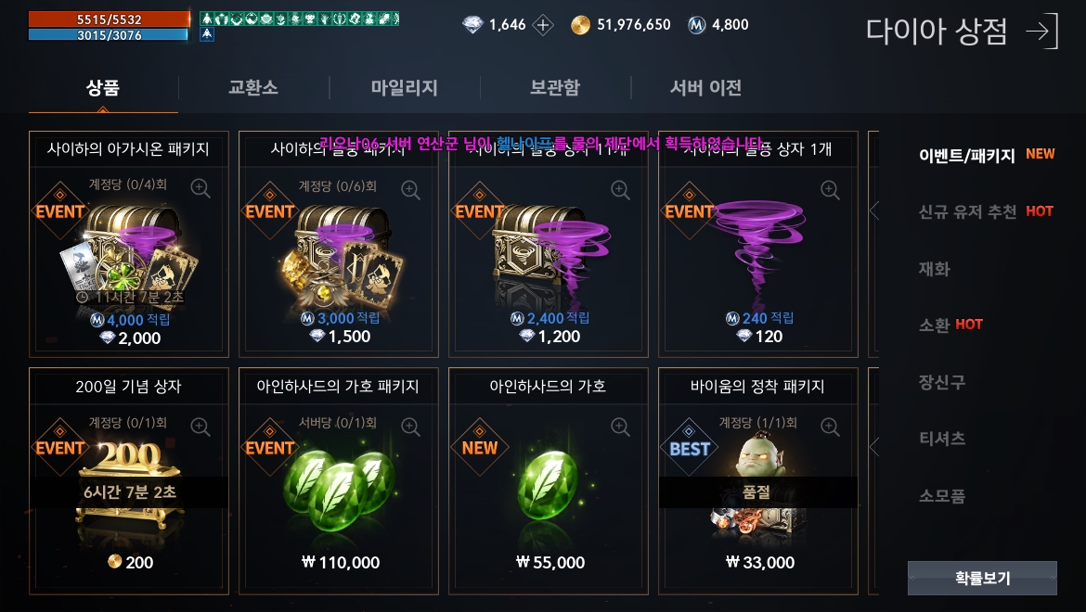Zoom details of 200일 기념 상자
The width and height of the screenshot is (1086, 612).
200,427
